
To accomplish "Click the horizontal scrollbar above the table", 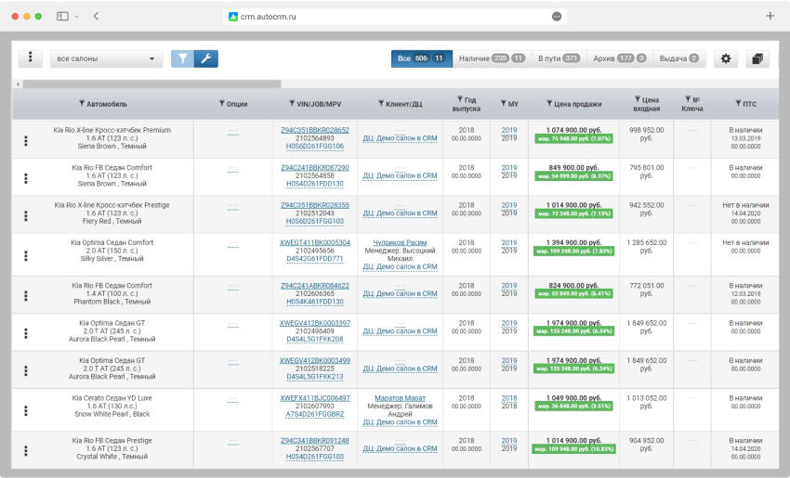I will click(x=149, y=84).
